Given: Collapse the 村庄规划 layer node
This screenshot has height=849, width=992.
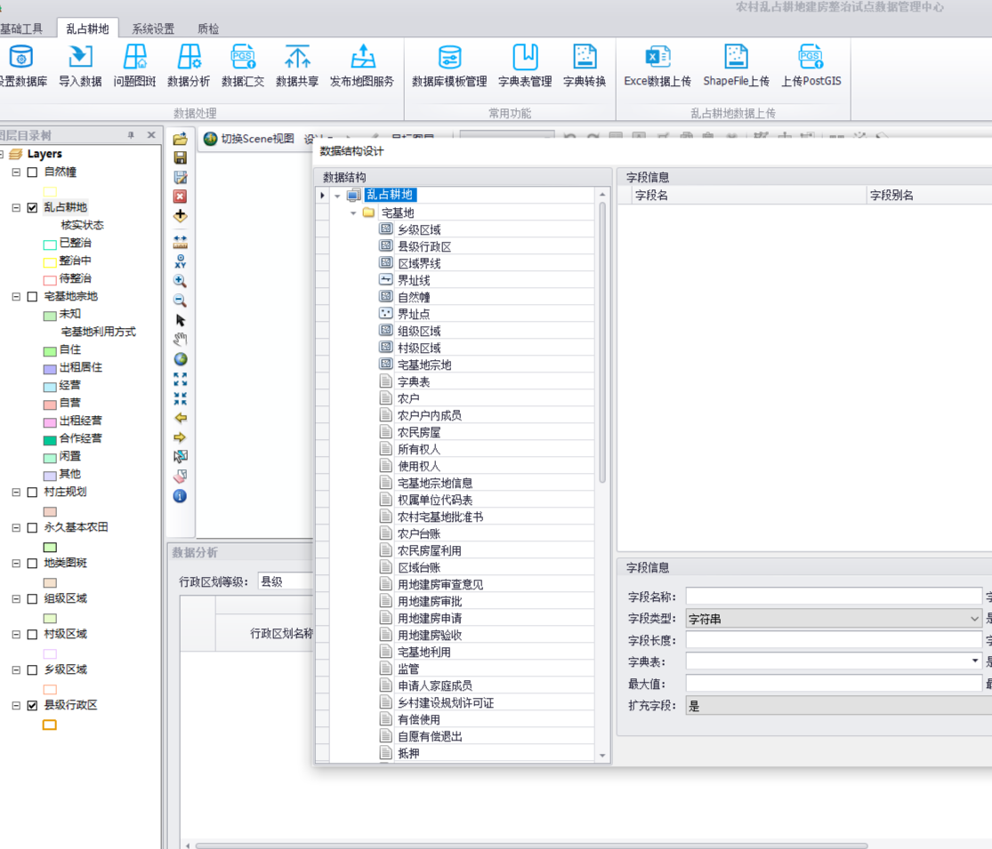Looking at the screenshot, I should pos(16,492).
